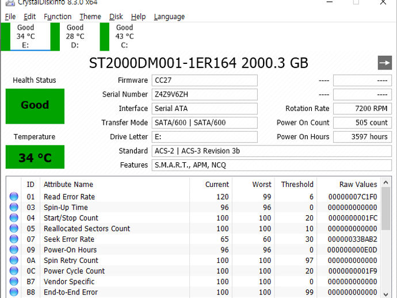Viewport: 397px width, 298px height.
Task: Click the Raw Values column header
Action: 349,184
